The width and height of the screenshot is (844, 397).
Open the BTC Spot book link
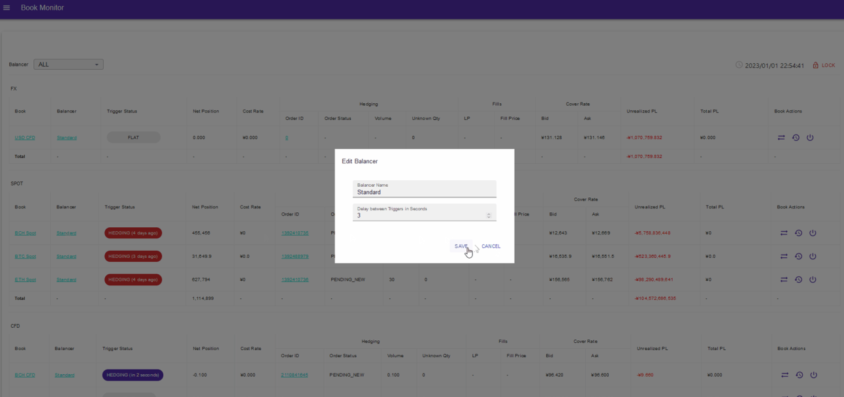point(25,257)
